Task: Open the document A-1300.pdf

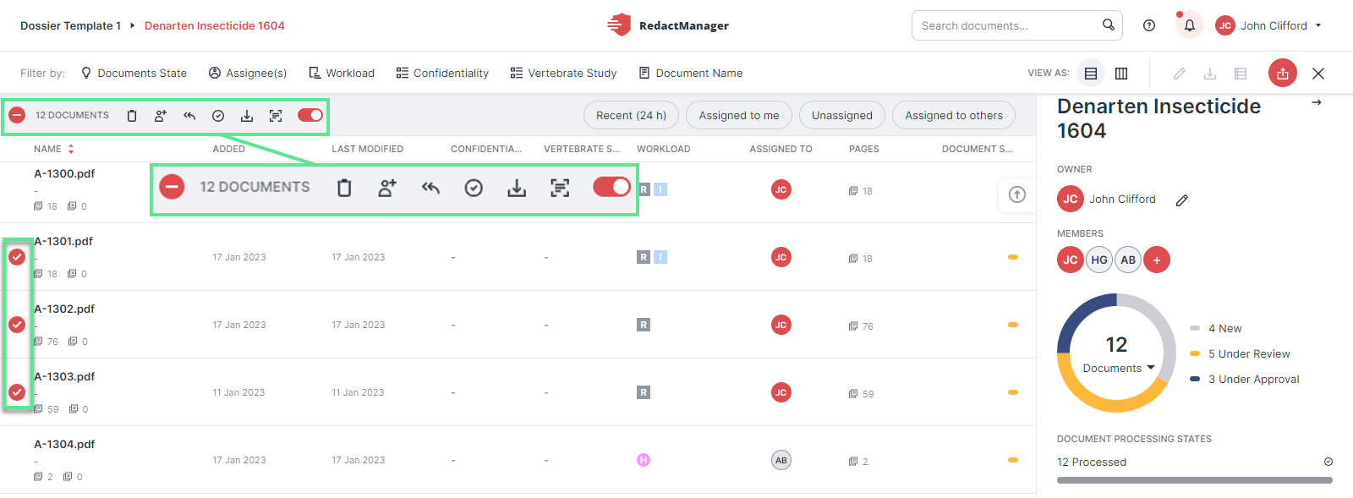Action: pyautogui.click(x=64, y=173)
